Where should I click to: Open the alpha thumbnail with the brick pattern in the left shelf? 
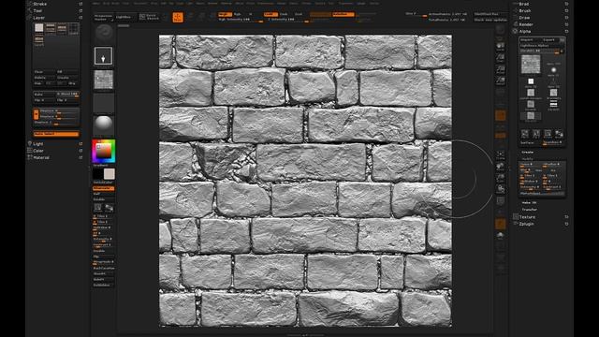[x=104, y=80]
